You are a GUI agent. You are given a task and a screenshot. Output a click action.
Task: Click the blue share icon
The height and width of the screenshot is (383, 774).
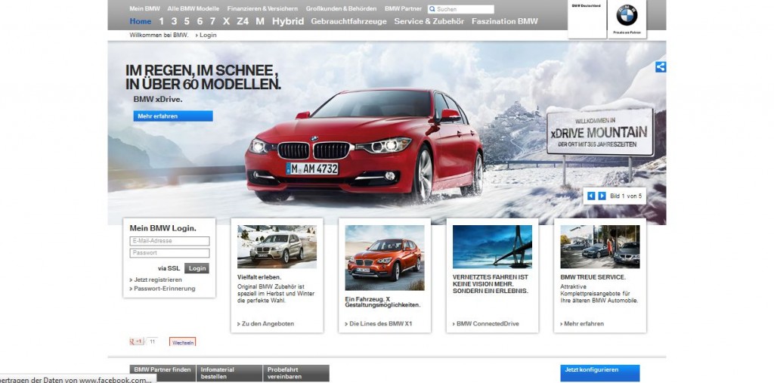click(x=661, y=67)
